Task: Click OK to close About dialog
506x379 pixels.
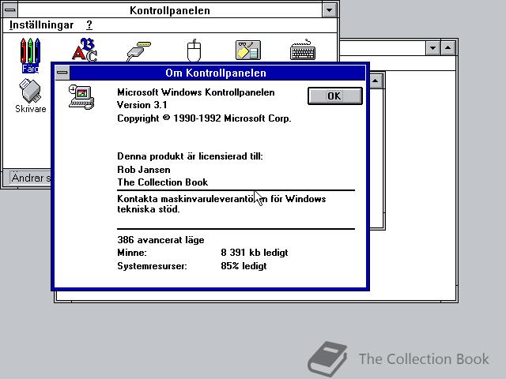Action: pos(335,96)
